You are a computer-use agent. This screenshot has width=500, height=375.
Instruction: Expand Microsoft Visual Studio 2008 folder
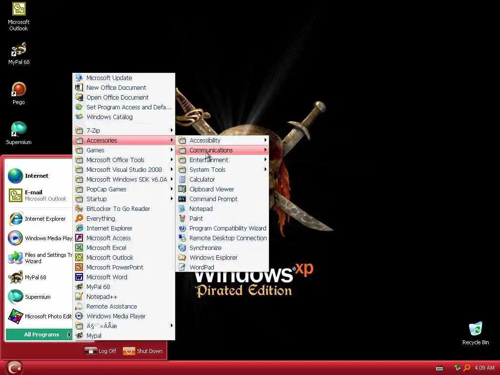click(x=124, y=169)
